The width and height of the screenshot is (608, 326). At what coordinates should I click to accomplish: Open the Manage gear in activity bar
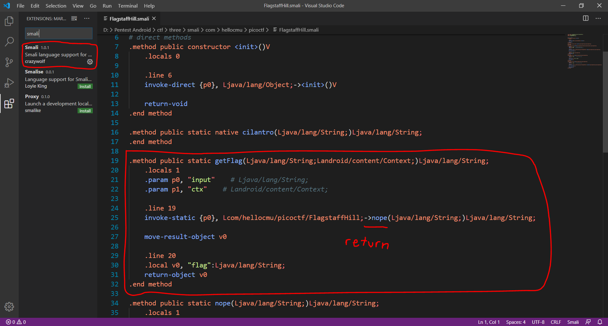pyautogui.click(x=9, y=306)
